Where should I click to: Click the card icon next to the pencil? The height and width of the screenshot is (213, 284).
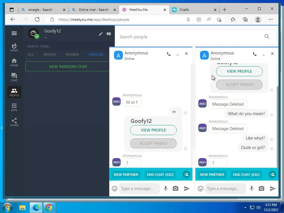pos(109,34)
